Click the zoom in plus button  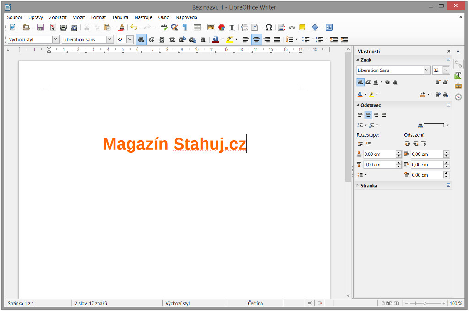tap(444, 303)
